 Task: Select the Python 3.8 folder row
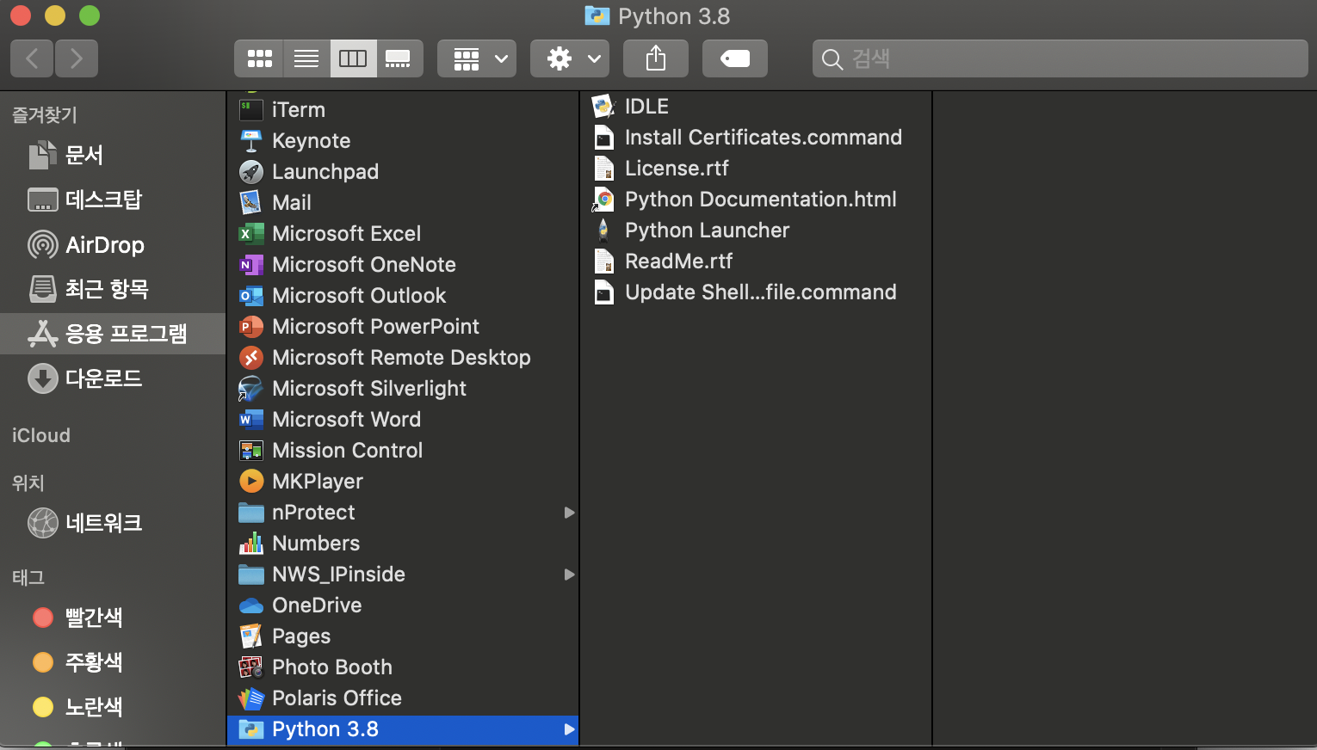[403, 729]
